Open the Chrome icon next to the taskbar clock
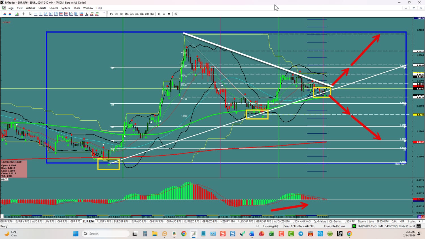Screen dimensions: 425x239 click(349, 234)
